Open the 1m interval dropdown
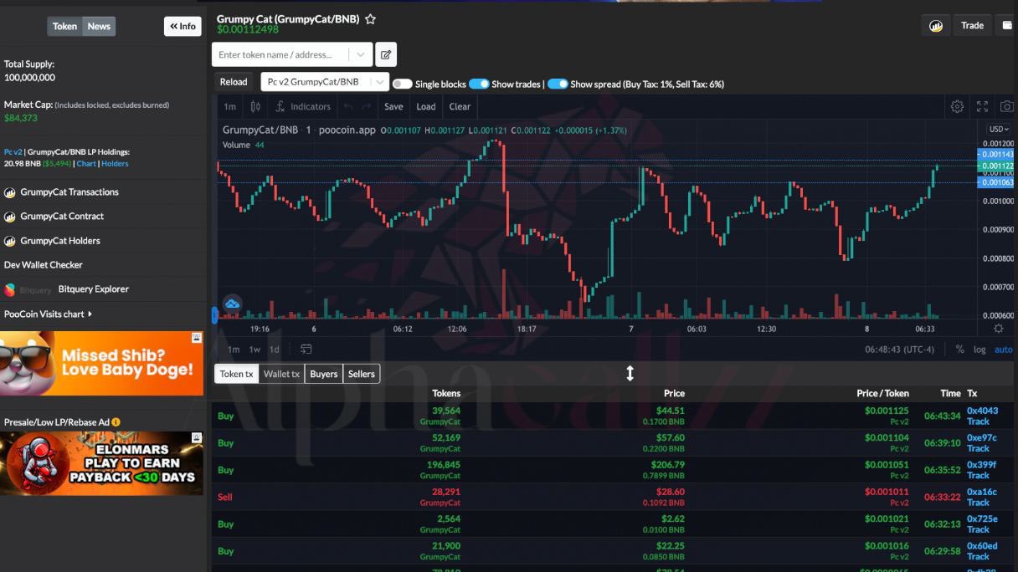 click(229, 106)
